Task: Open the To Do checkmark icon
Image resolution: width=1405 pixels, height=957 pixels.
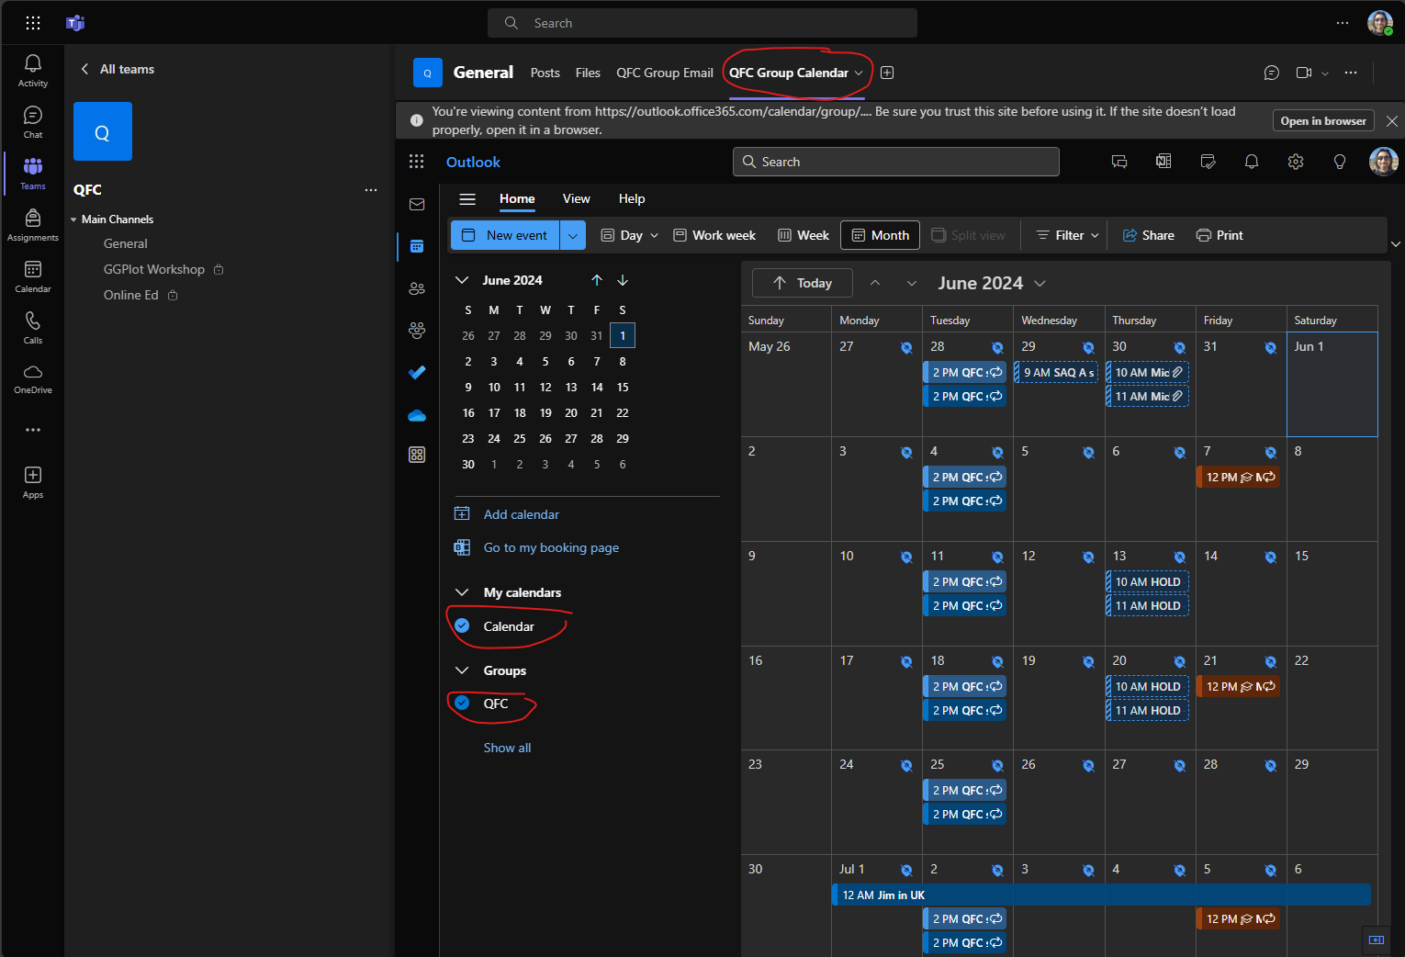Action: coord(417,372)
